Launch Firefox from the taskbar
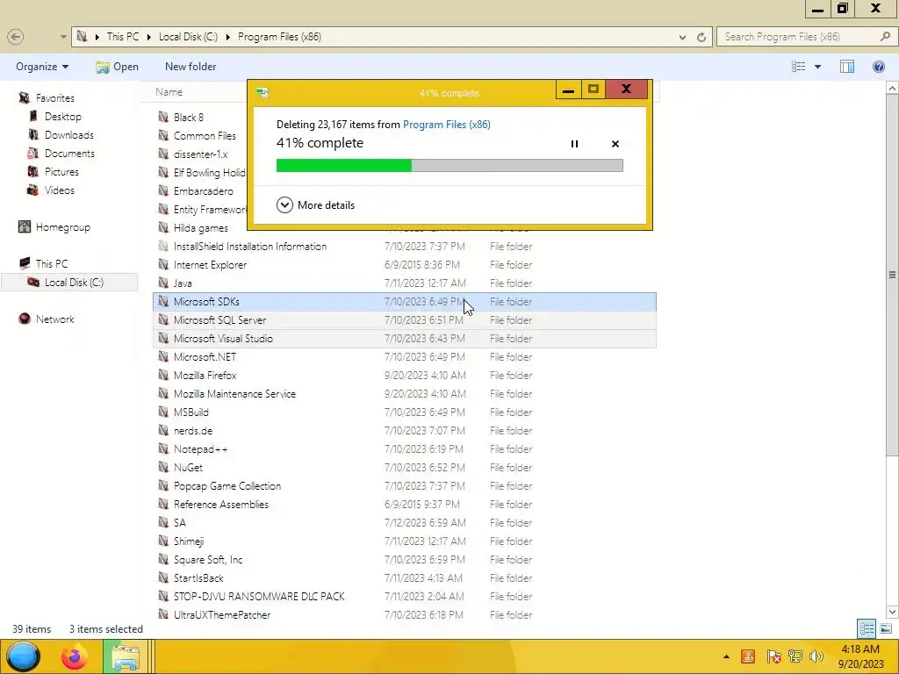Screen dimensions: 899x674 [75, 656]
